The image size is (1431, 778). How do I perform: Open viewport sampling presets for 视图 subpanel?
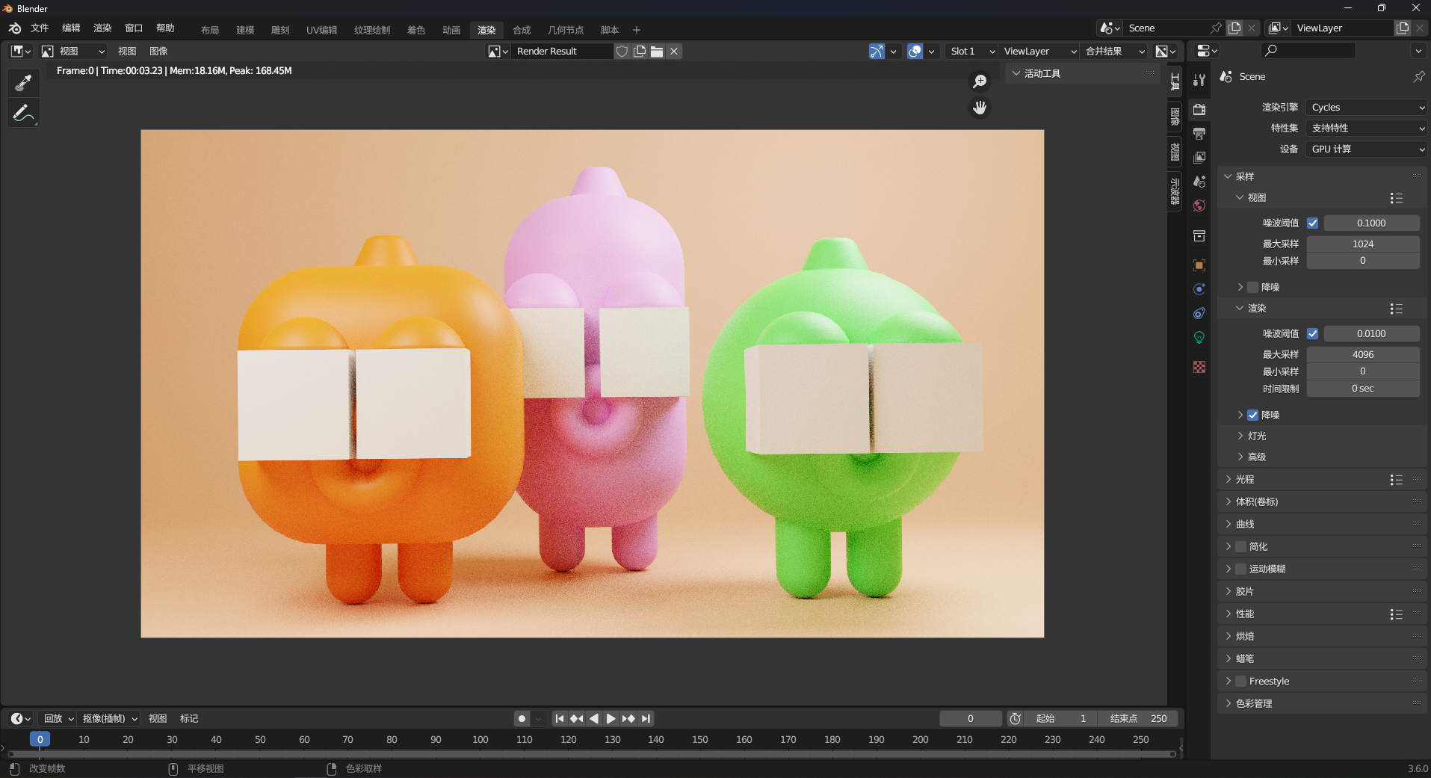(x=1396, y=198)
